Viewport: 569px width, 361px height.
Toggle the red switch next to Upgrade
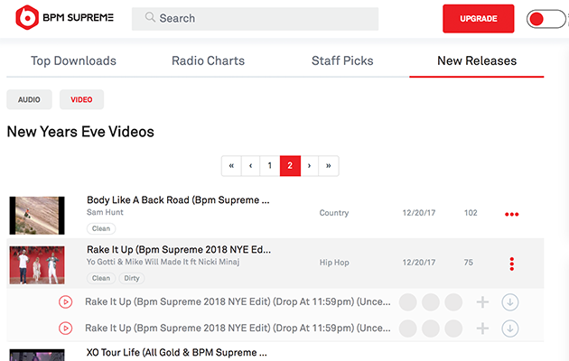coord(546,19)
